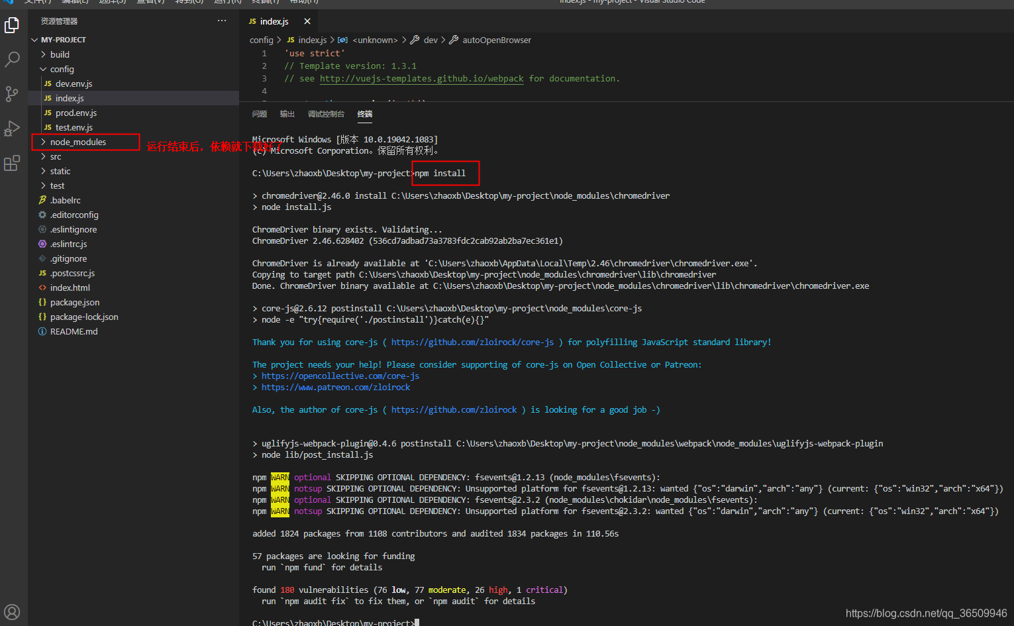Collapse the config folder

tap(62, 68)
